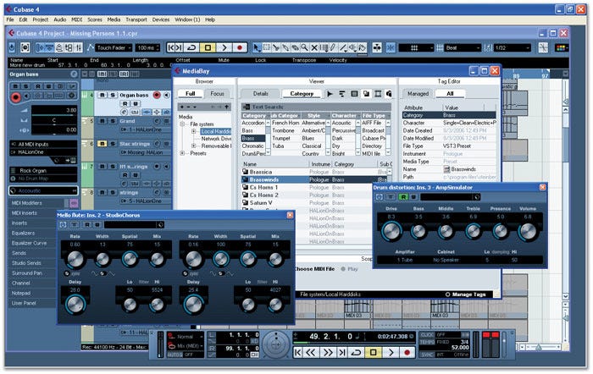Click the Volume knob on AmpSimulator
The image size is (593, 374).
pos(528,230)
